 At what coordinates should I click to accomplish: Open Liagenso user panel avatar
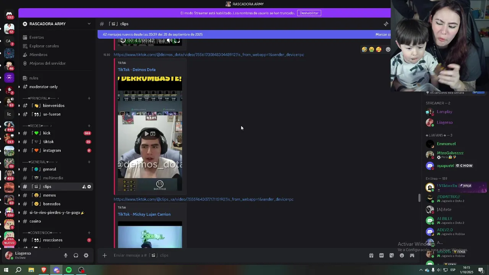click(9, 256)
